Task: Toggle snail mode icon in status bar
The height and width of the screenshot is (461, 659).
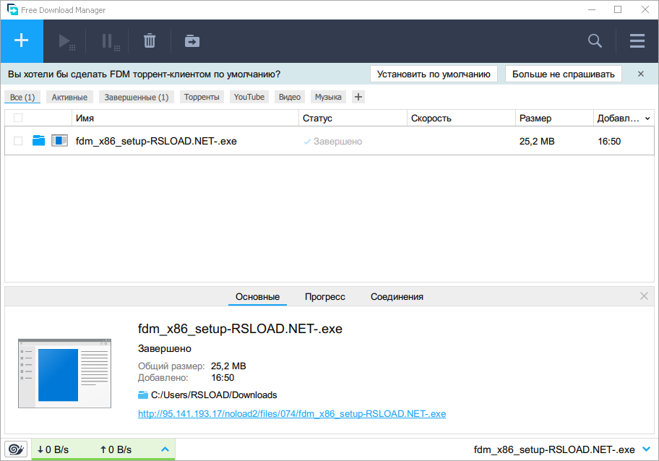Action: (16, 449)
